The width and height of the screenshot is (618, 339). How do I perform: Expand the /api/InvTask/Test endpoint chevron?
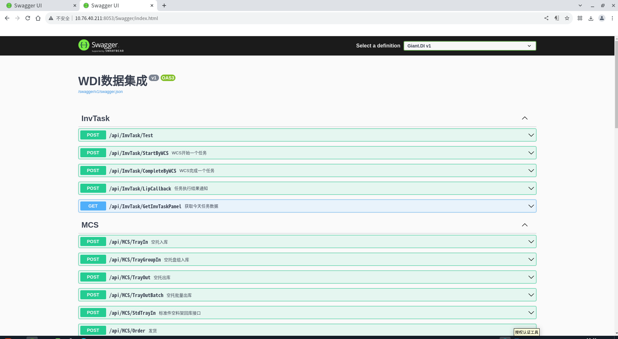point(531,135)
